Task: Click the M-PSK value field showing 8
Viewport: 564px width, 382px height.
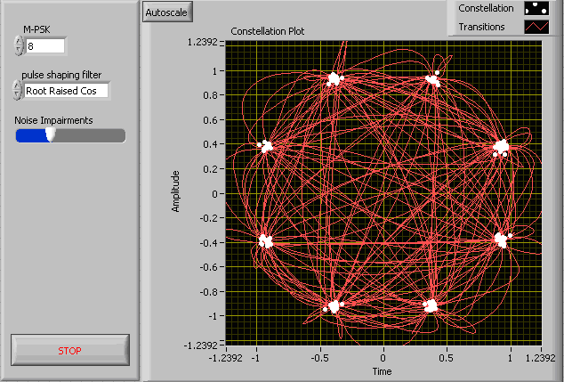Action: click(45, 46)
